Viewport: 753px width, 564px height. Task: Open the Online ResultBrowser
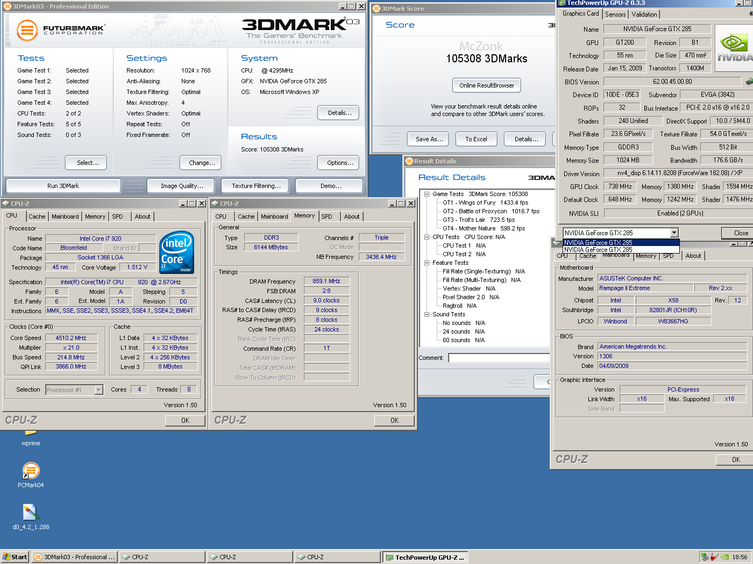(x=487, y=85)
